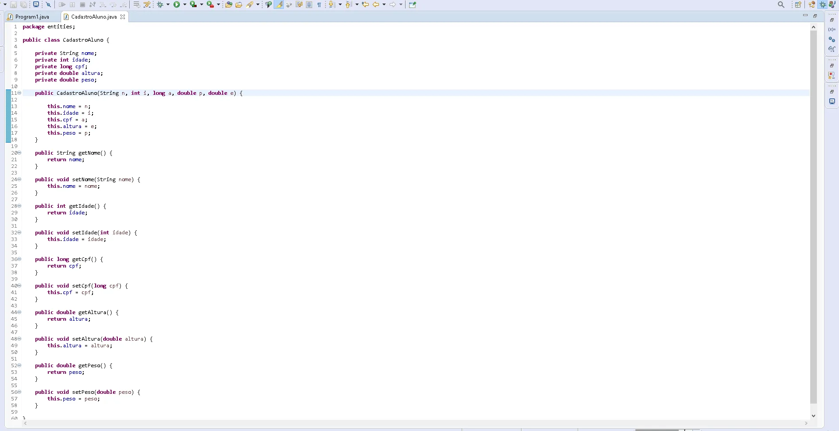839x431 pixels.
Task: Open the Debug launch dropdown arrow
Action: pyautogui.click(x=168, y=5)
